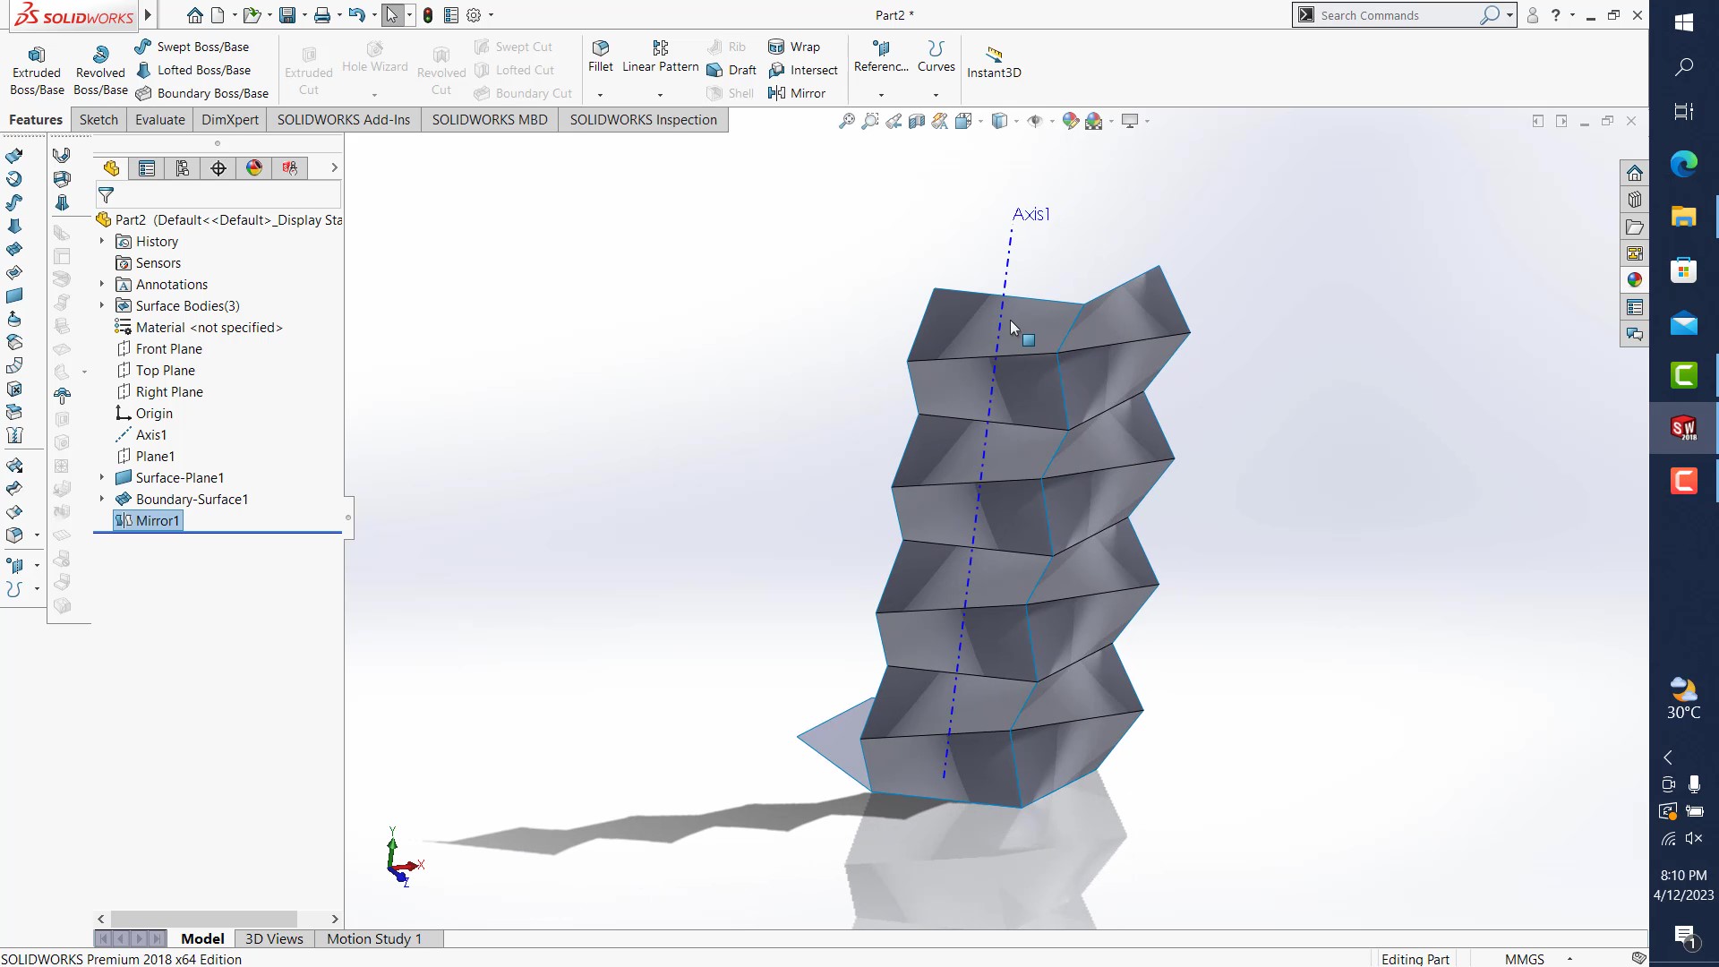
Task: Open the DisplayManager colored sphere tab
Action: [254, 168]
